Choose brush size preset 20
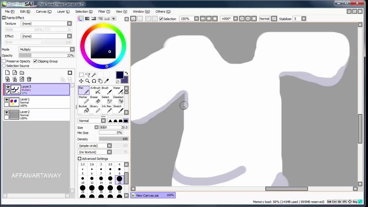Viewport: 368px width, 207px height. (x=119, y=180)
